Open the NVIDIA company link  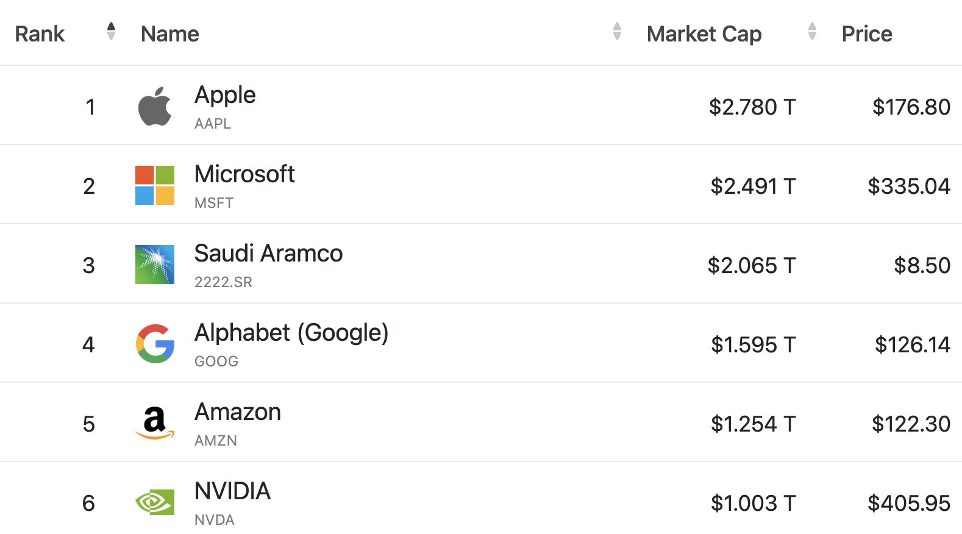pos(232,491)
